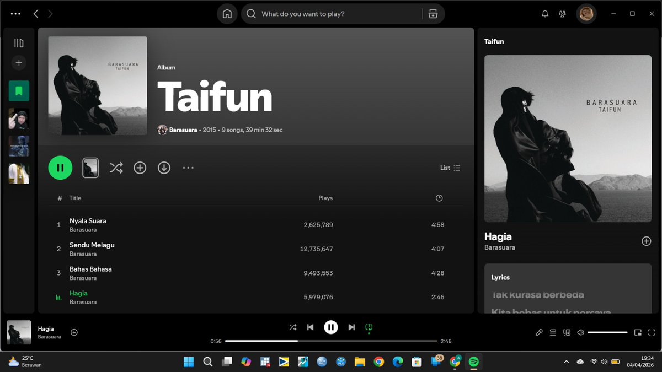Image resolution: width=662 pixels, height=372 pixels.
Task: Open more options for Taifun album
Action: (x=188, y=168)
